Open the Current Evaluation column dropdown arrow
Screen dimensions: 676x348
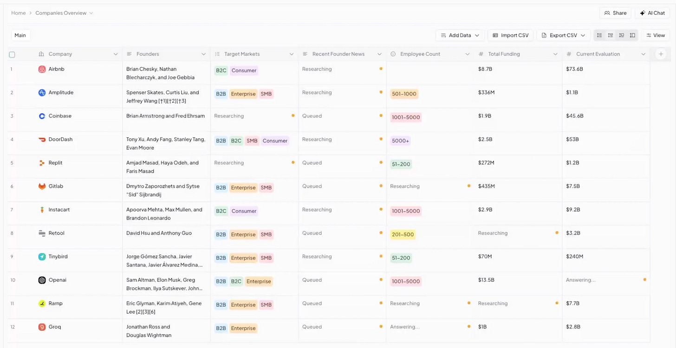coord(643,54)
